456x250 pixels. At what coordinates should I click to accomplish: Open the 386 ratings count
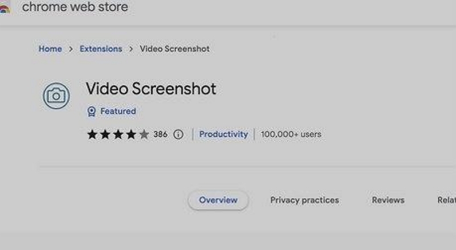click(160, 134)
